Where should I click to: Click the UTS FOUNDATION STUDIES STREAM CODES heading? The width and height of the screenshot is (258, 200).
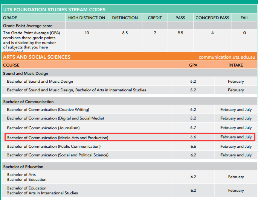click(54, 9)
